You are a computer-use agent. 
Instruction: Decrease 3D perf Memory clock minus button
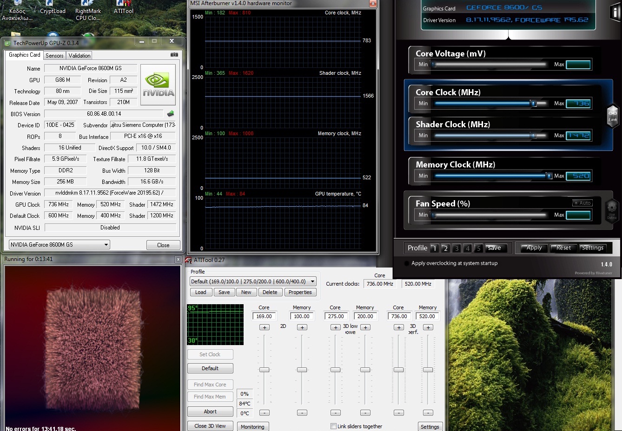[428, 413]
